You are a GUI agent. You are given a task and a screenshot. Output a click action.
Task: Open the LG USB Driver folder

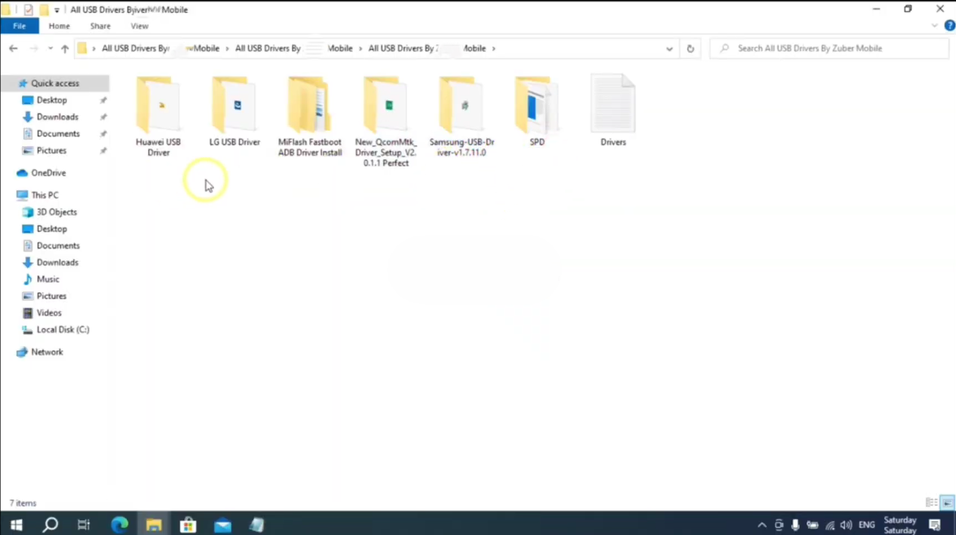(x=234, y=106)
